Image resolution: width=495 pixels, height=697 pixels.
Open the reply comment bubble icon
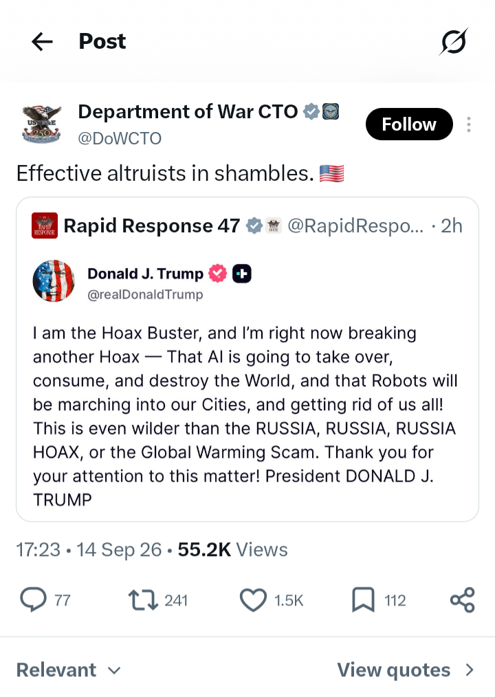point(34,599)
